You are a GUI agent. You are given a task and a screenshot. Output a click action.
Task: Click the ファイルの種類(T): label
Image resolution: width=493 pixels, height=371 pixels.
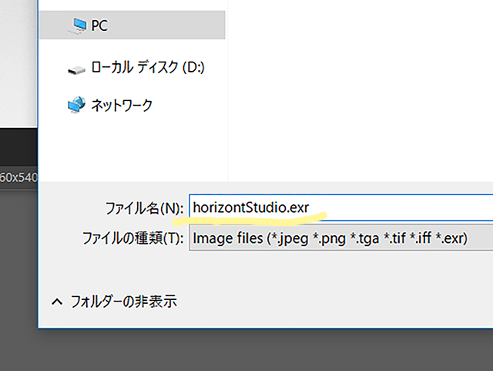pos(132,238)
